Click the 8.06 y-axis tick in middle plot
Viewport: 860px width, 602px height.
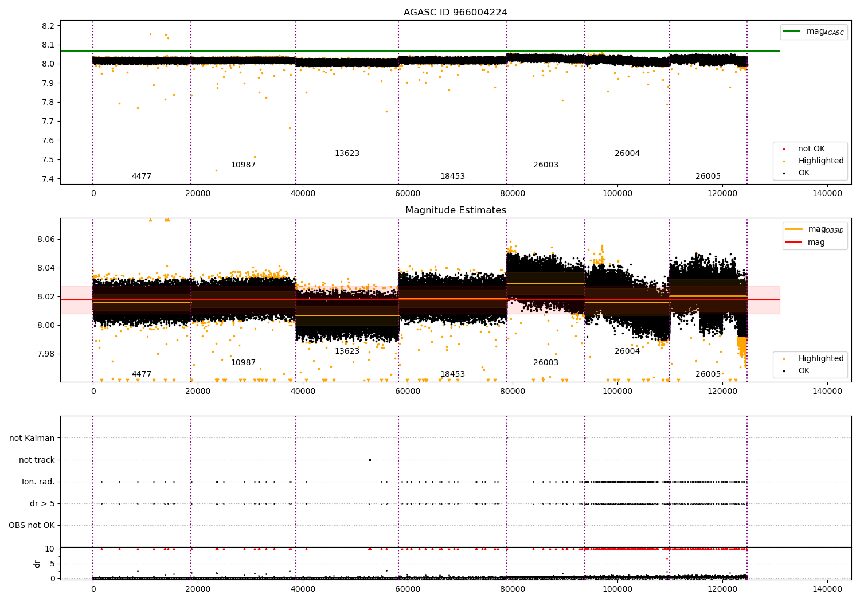pyautogui.click(x=46, y=239)
